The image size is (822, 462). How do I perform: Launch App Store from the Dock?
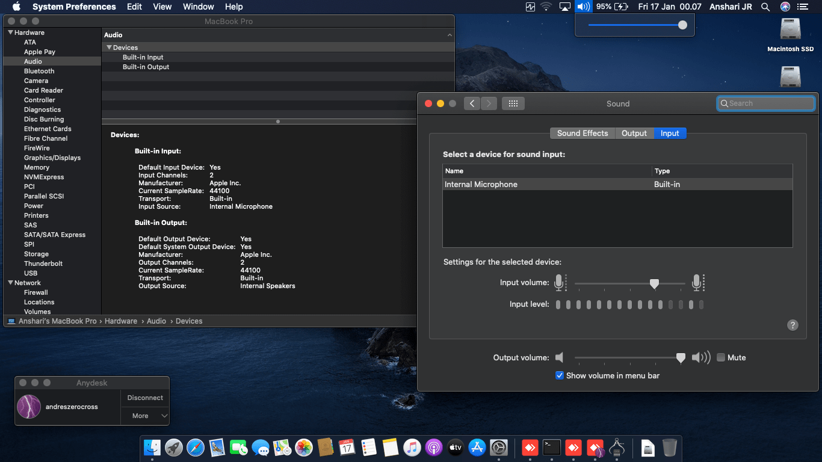tap(477, 448)
